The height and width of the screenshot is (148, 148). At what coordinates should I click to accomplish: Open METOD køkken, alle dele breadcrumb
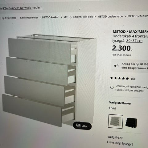(78, 17)
